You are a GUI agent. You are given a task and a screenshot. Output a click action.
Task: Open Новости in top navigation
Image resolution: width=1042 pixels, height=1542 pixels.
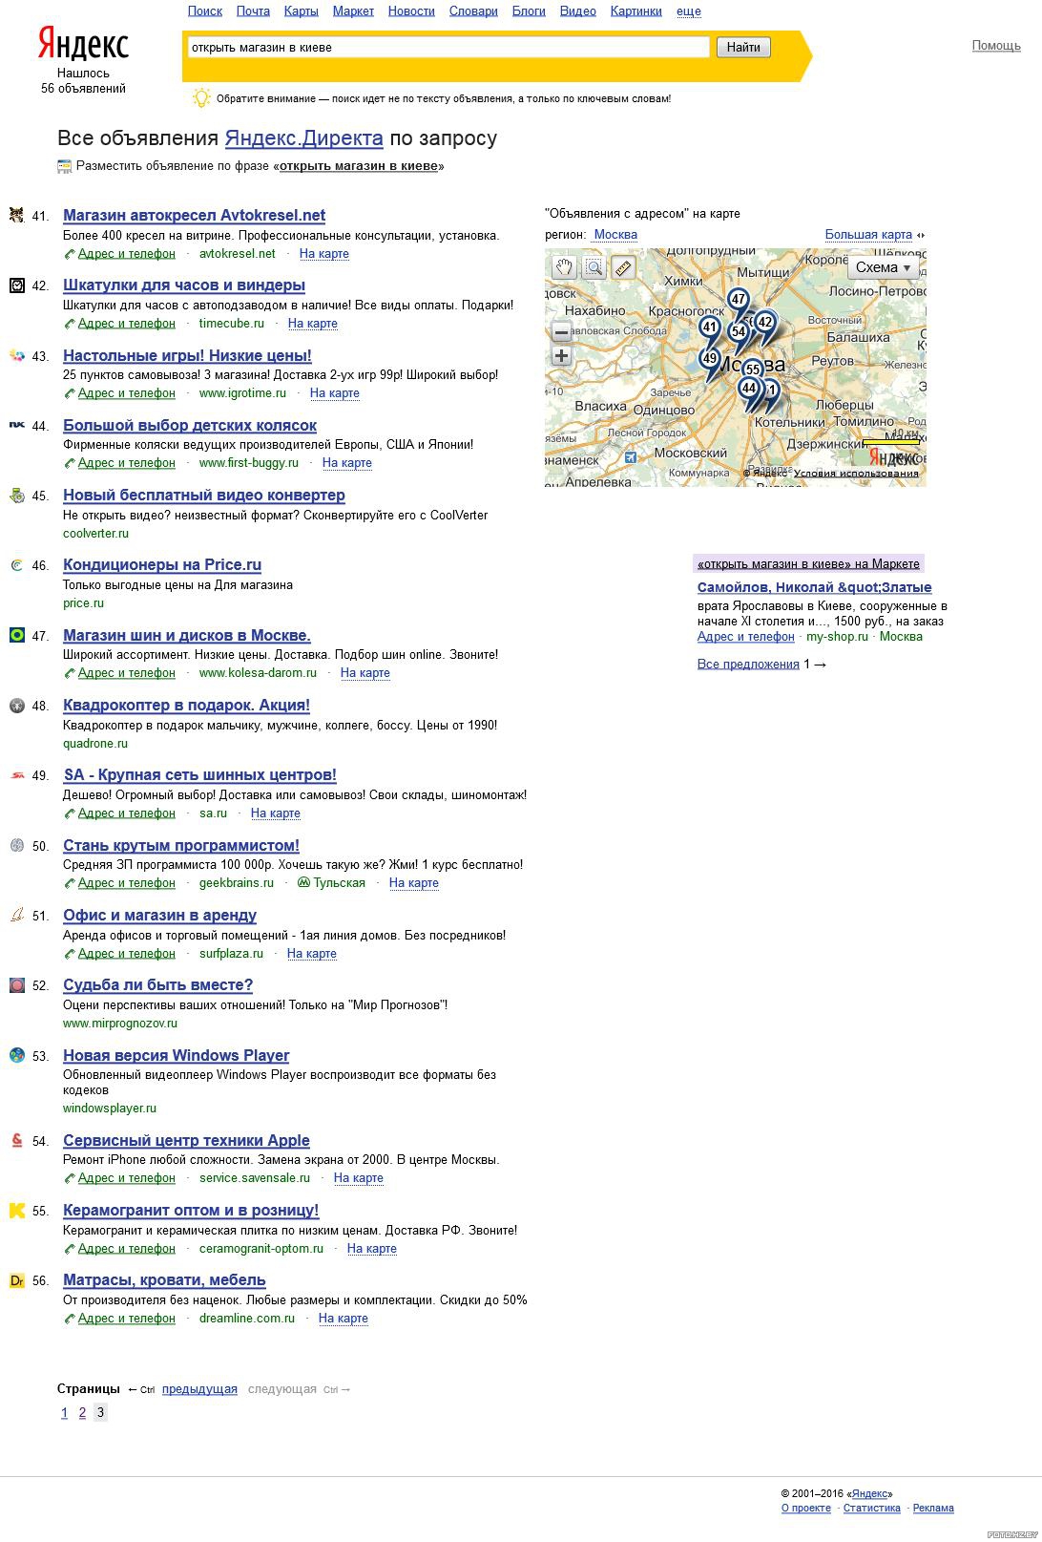click(x=411, y=11)
